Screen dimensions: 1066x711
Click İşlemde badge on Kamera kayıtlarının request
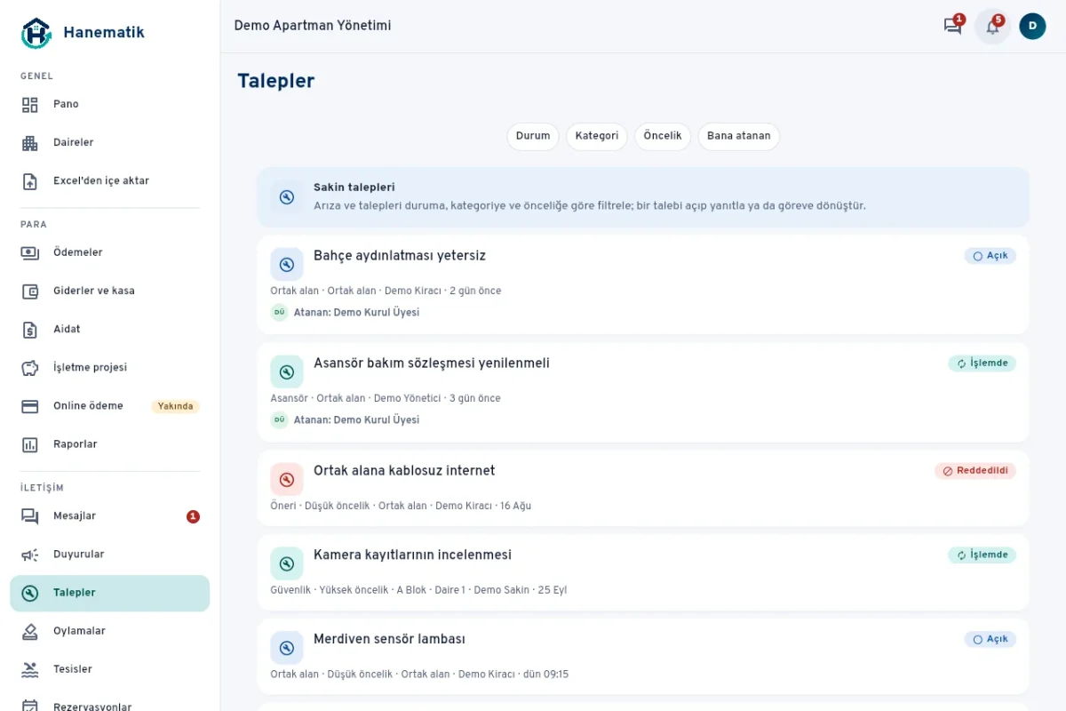(x=982, y=555)
